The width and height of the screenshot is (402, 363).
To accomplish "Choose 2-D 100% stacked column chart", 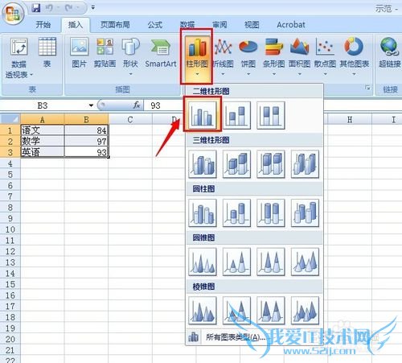I will coord(271,115).
